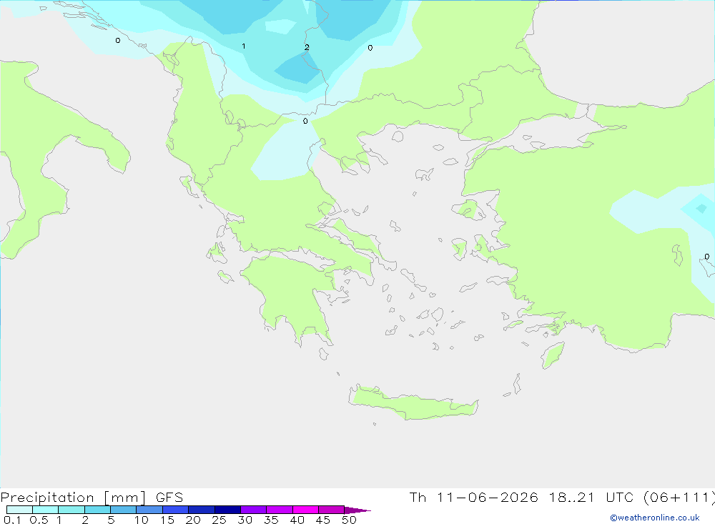Click the legend value '25'

coord(219,520)
